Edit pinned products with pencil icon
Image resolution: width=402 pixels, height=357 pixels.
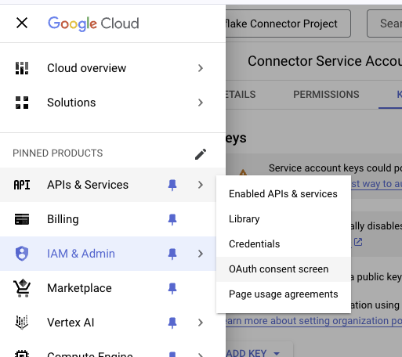[x=201, y=154]
